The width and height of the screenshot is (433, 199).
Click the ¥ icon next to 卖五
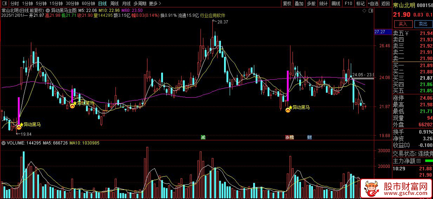[407, 34]
